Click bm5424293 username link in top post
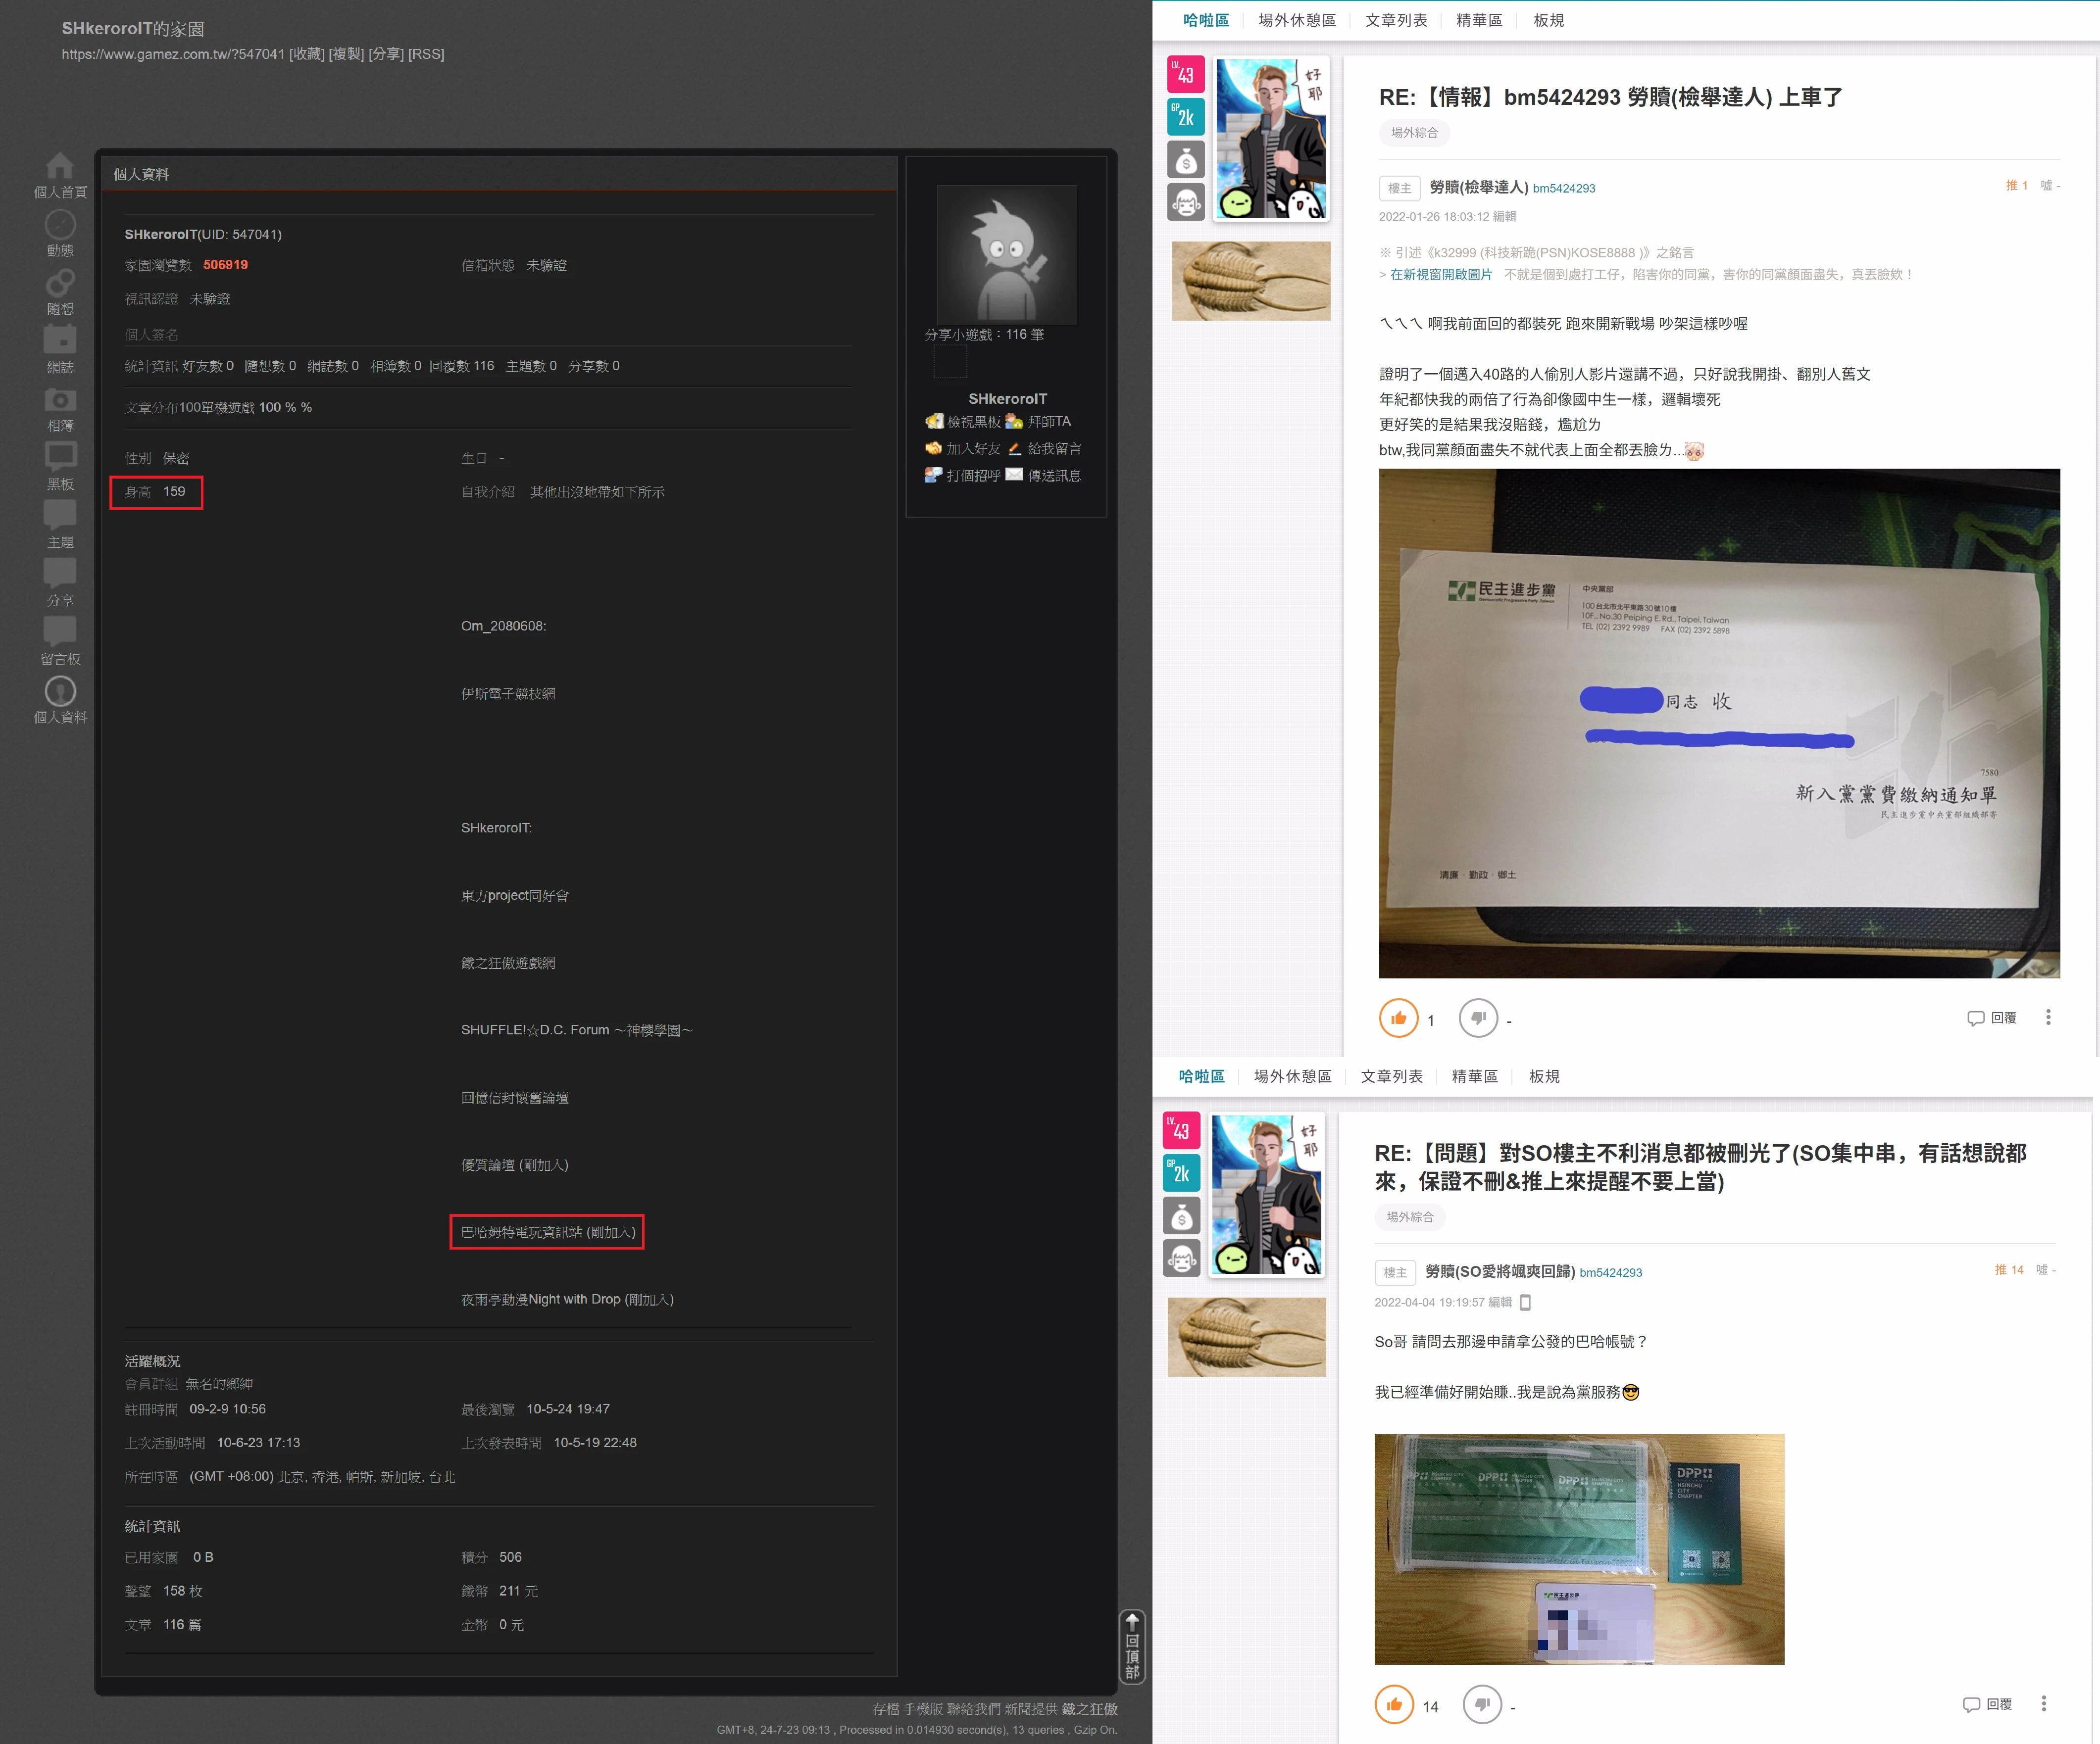This screenshot has width=2100, height=1744. [x=1564, y=188]
